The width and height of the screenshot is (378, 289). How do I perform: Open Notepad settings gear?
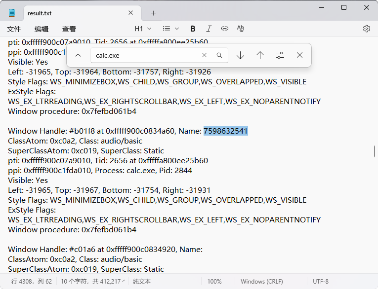(367, 29)
